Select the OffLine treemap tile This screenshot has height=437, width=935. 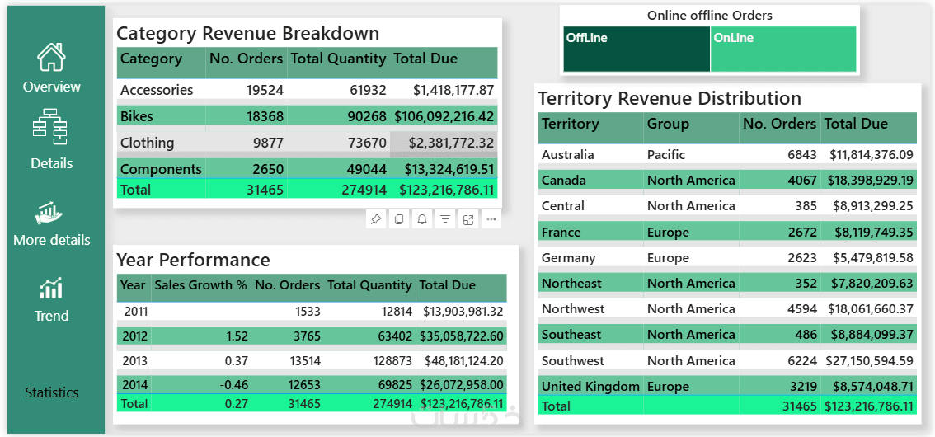[636, 49]
